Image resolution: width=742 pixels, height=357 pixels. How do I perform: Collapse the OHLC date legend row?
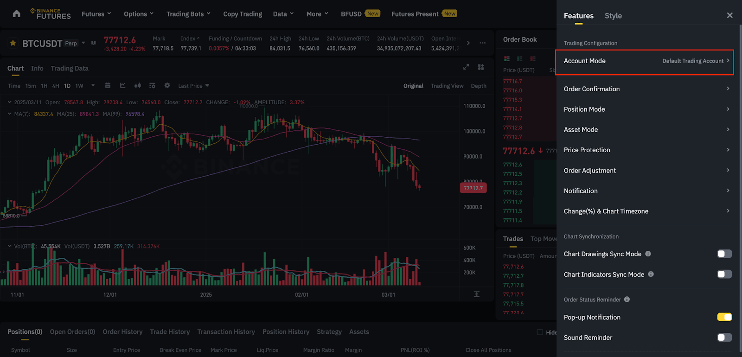tap(10, 102)
